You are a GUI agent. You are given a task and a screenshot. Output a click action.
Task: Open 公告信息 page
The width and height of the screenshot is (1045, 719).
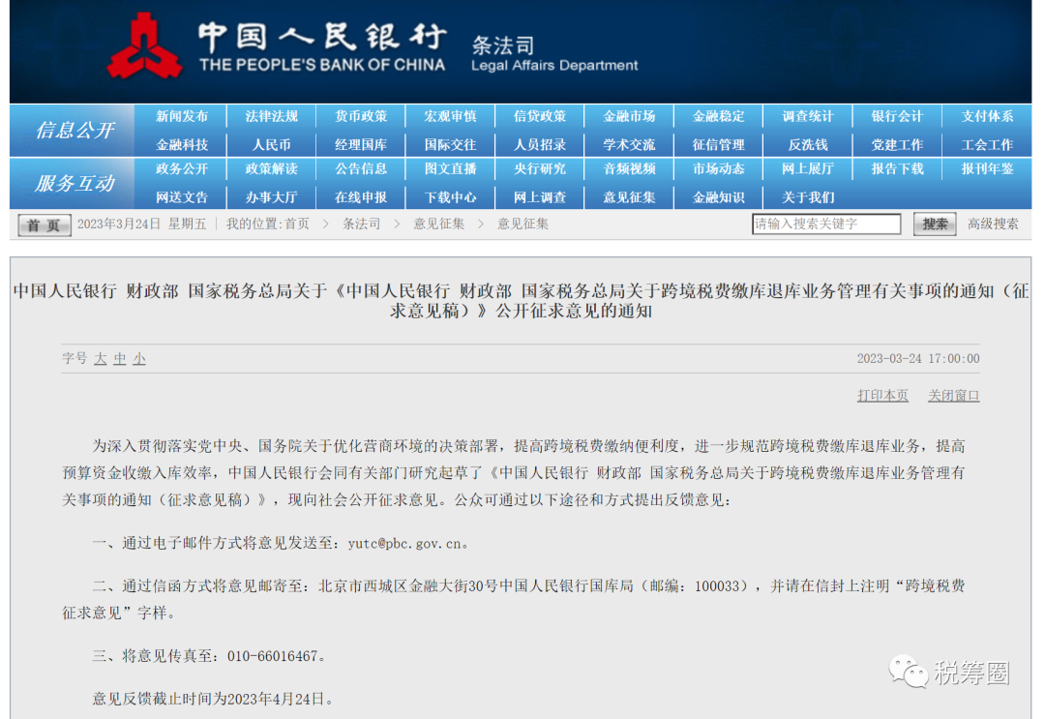click(361, 169)
